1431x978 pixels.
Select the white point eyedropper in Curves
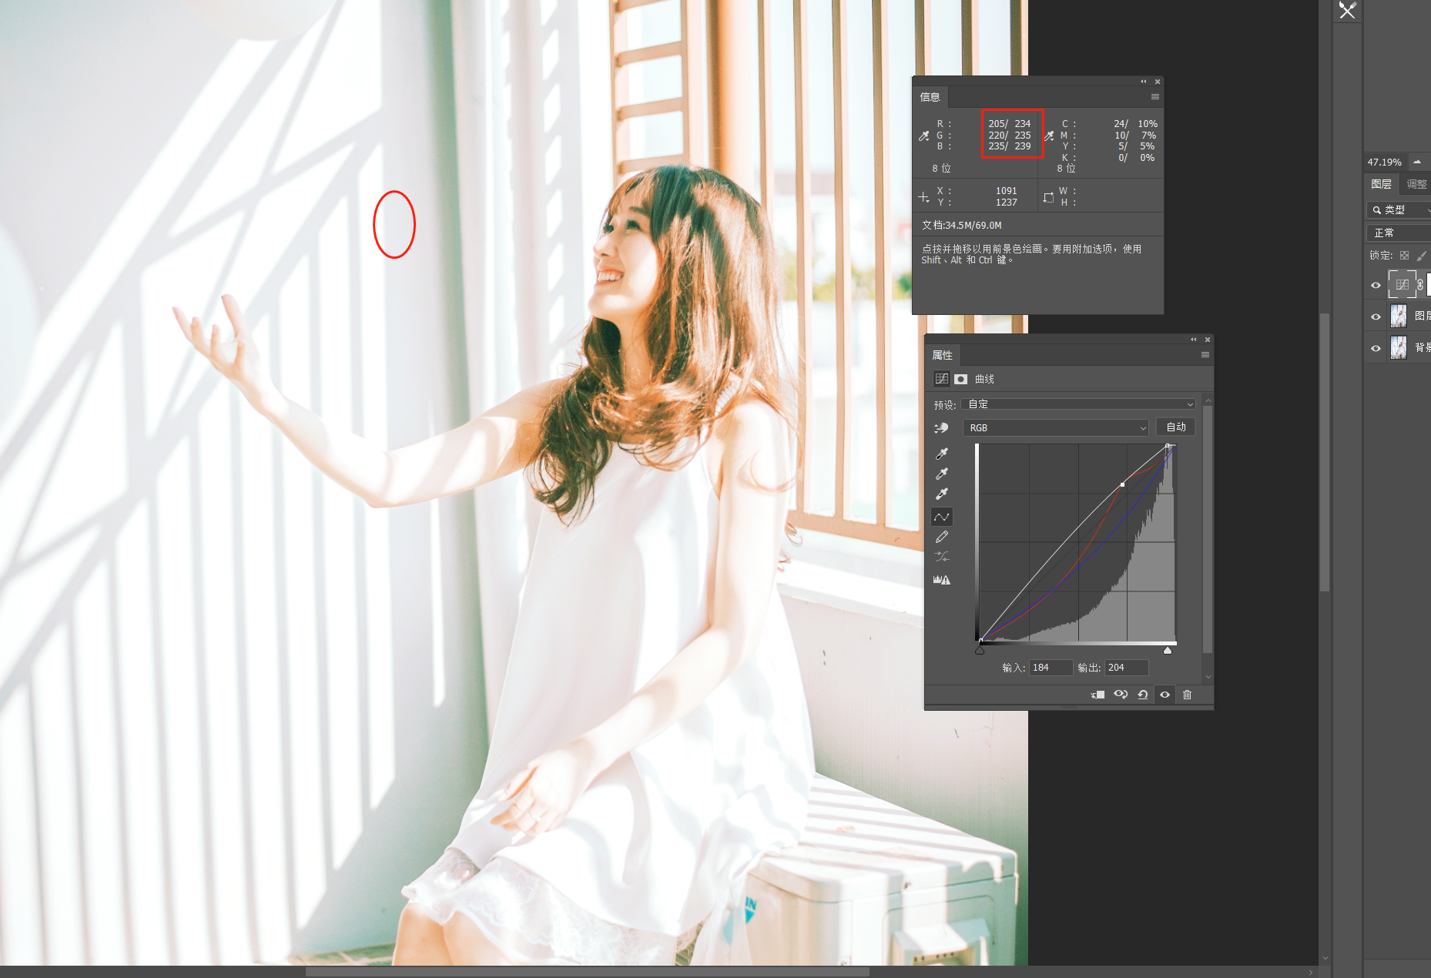point(941,494)
